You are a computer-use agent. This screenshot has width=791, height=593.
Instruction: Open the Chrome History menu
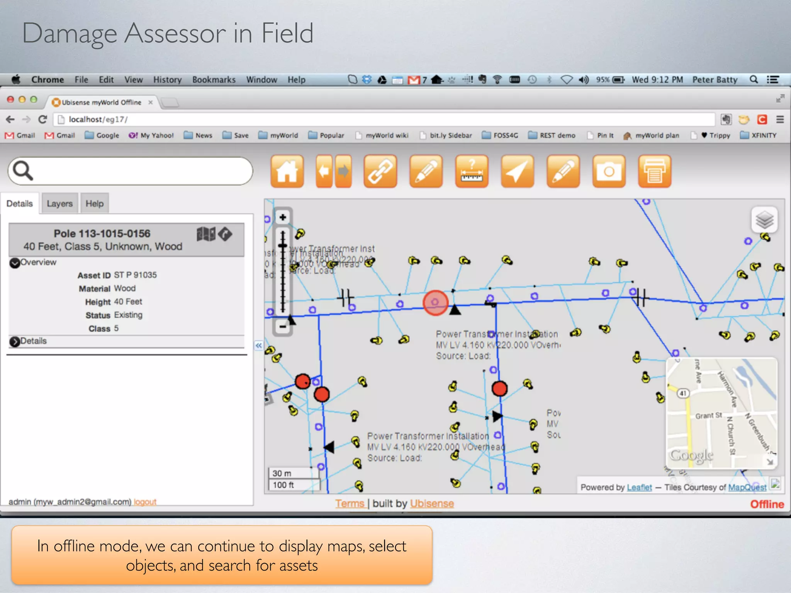[x=167, y=80]
